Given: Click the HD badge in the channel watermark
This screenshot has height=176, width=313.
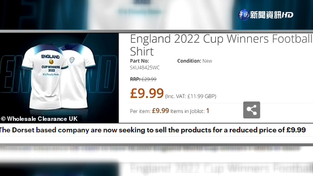Looking at the screenshot, I should coord(287,15).
